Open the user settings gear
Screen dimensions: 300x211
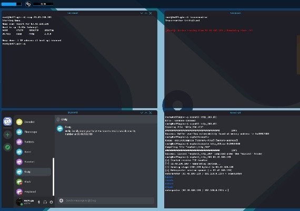51,202
